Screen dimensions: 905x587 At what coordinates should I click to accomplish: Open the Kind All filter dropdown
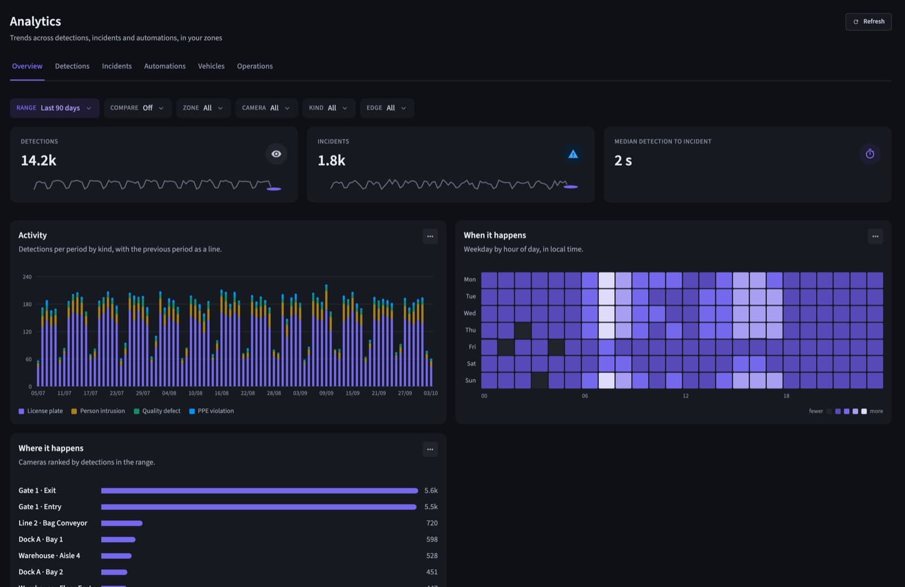tap(329, 108)
